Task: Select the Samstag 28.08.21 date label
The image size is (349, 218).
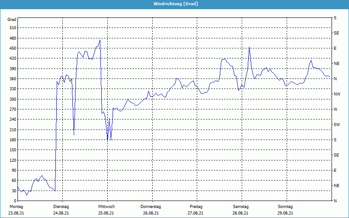Action: (x=240, y=210)
